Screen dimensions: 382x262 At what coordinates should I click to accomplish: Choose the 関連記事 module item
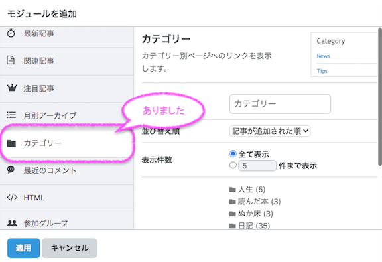click(67, 61)
